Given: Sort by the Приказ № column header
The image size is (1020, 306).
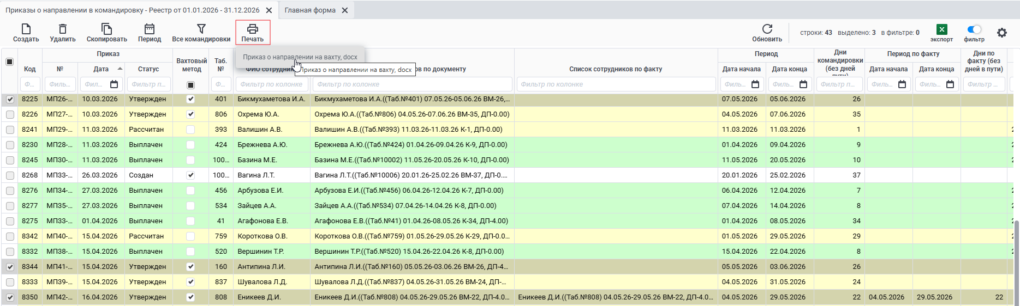Looking at the screenshot, I should [x=60, y=69].
